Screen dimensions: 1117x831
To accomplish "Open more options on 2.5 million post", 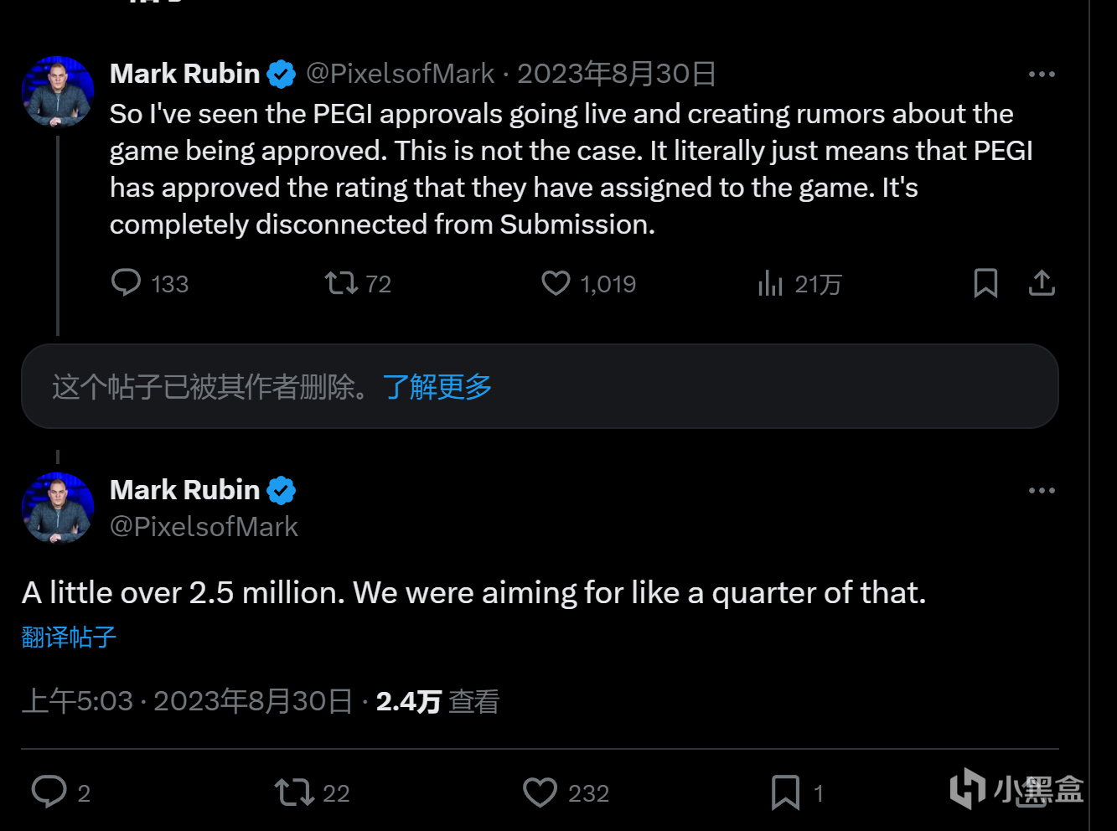I will [1042, 491].
